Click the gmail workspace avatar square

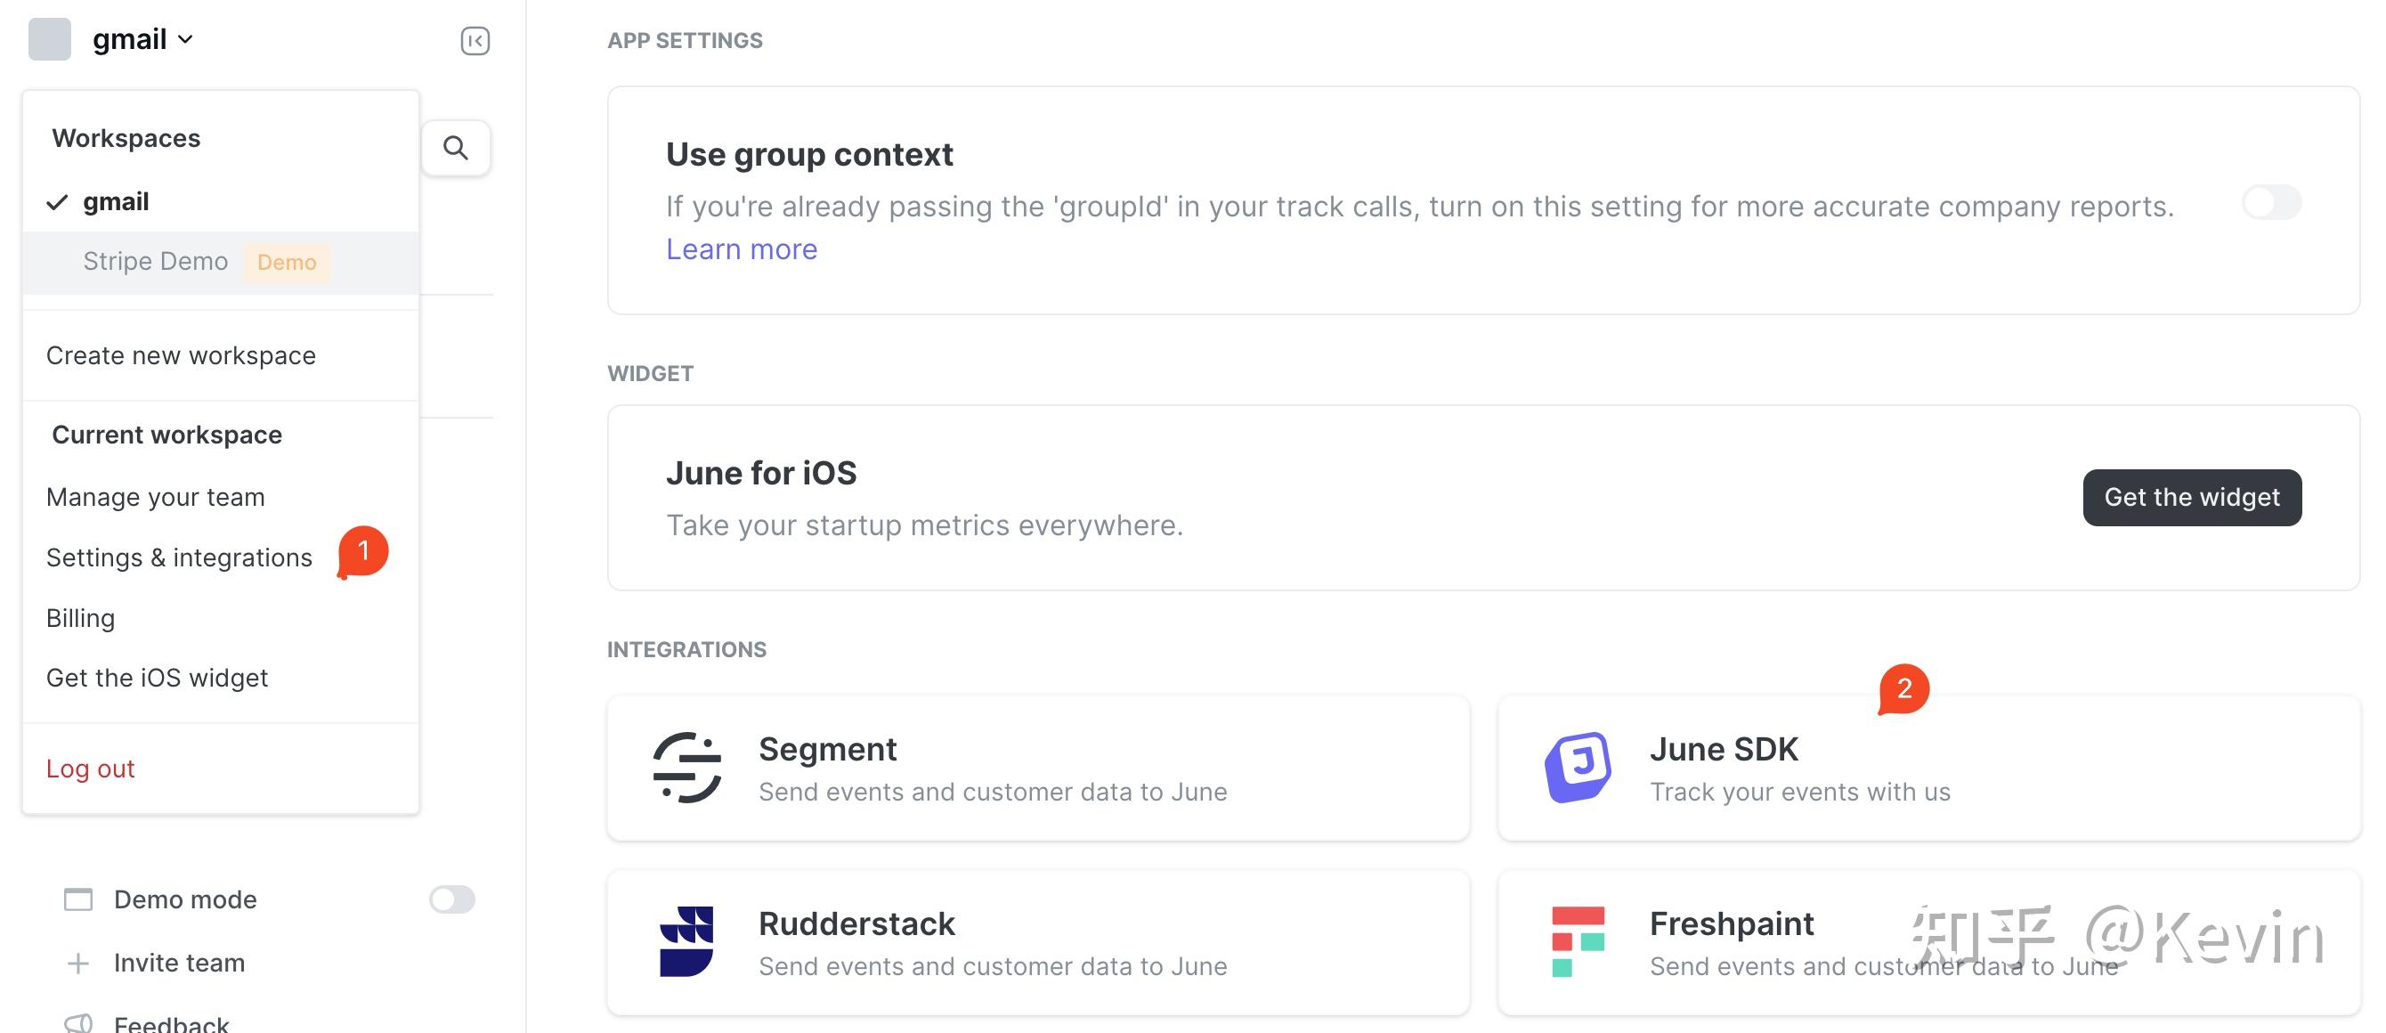[x=50, y=40]
